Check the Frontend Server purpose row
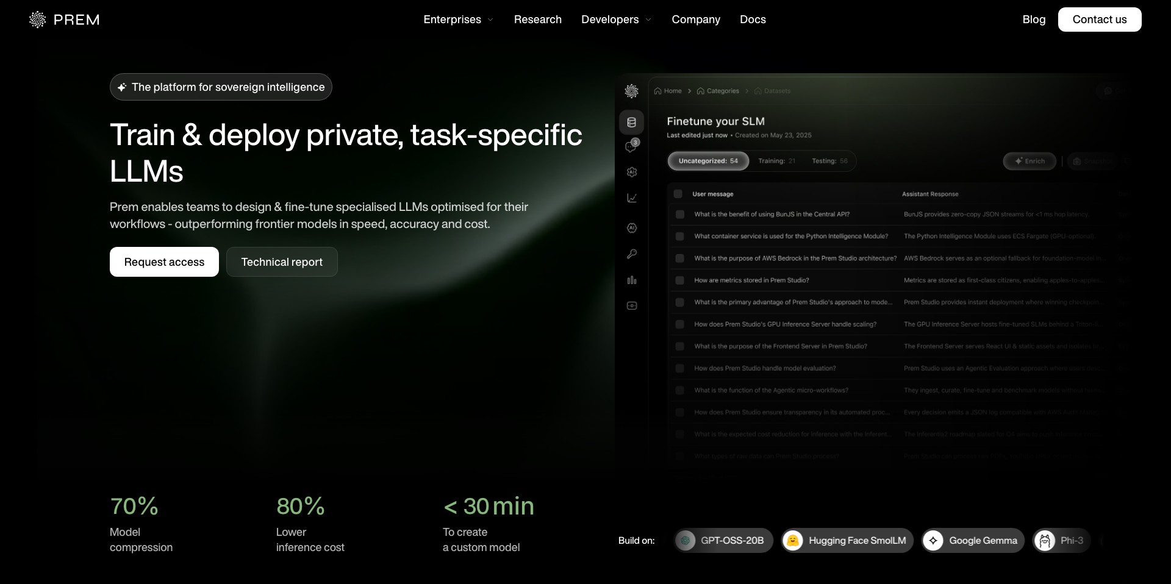1171x584 pixels. (x=679, y=346)
